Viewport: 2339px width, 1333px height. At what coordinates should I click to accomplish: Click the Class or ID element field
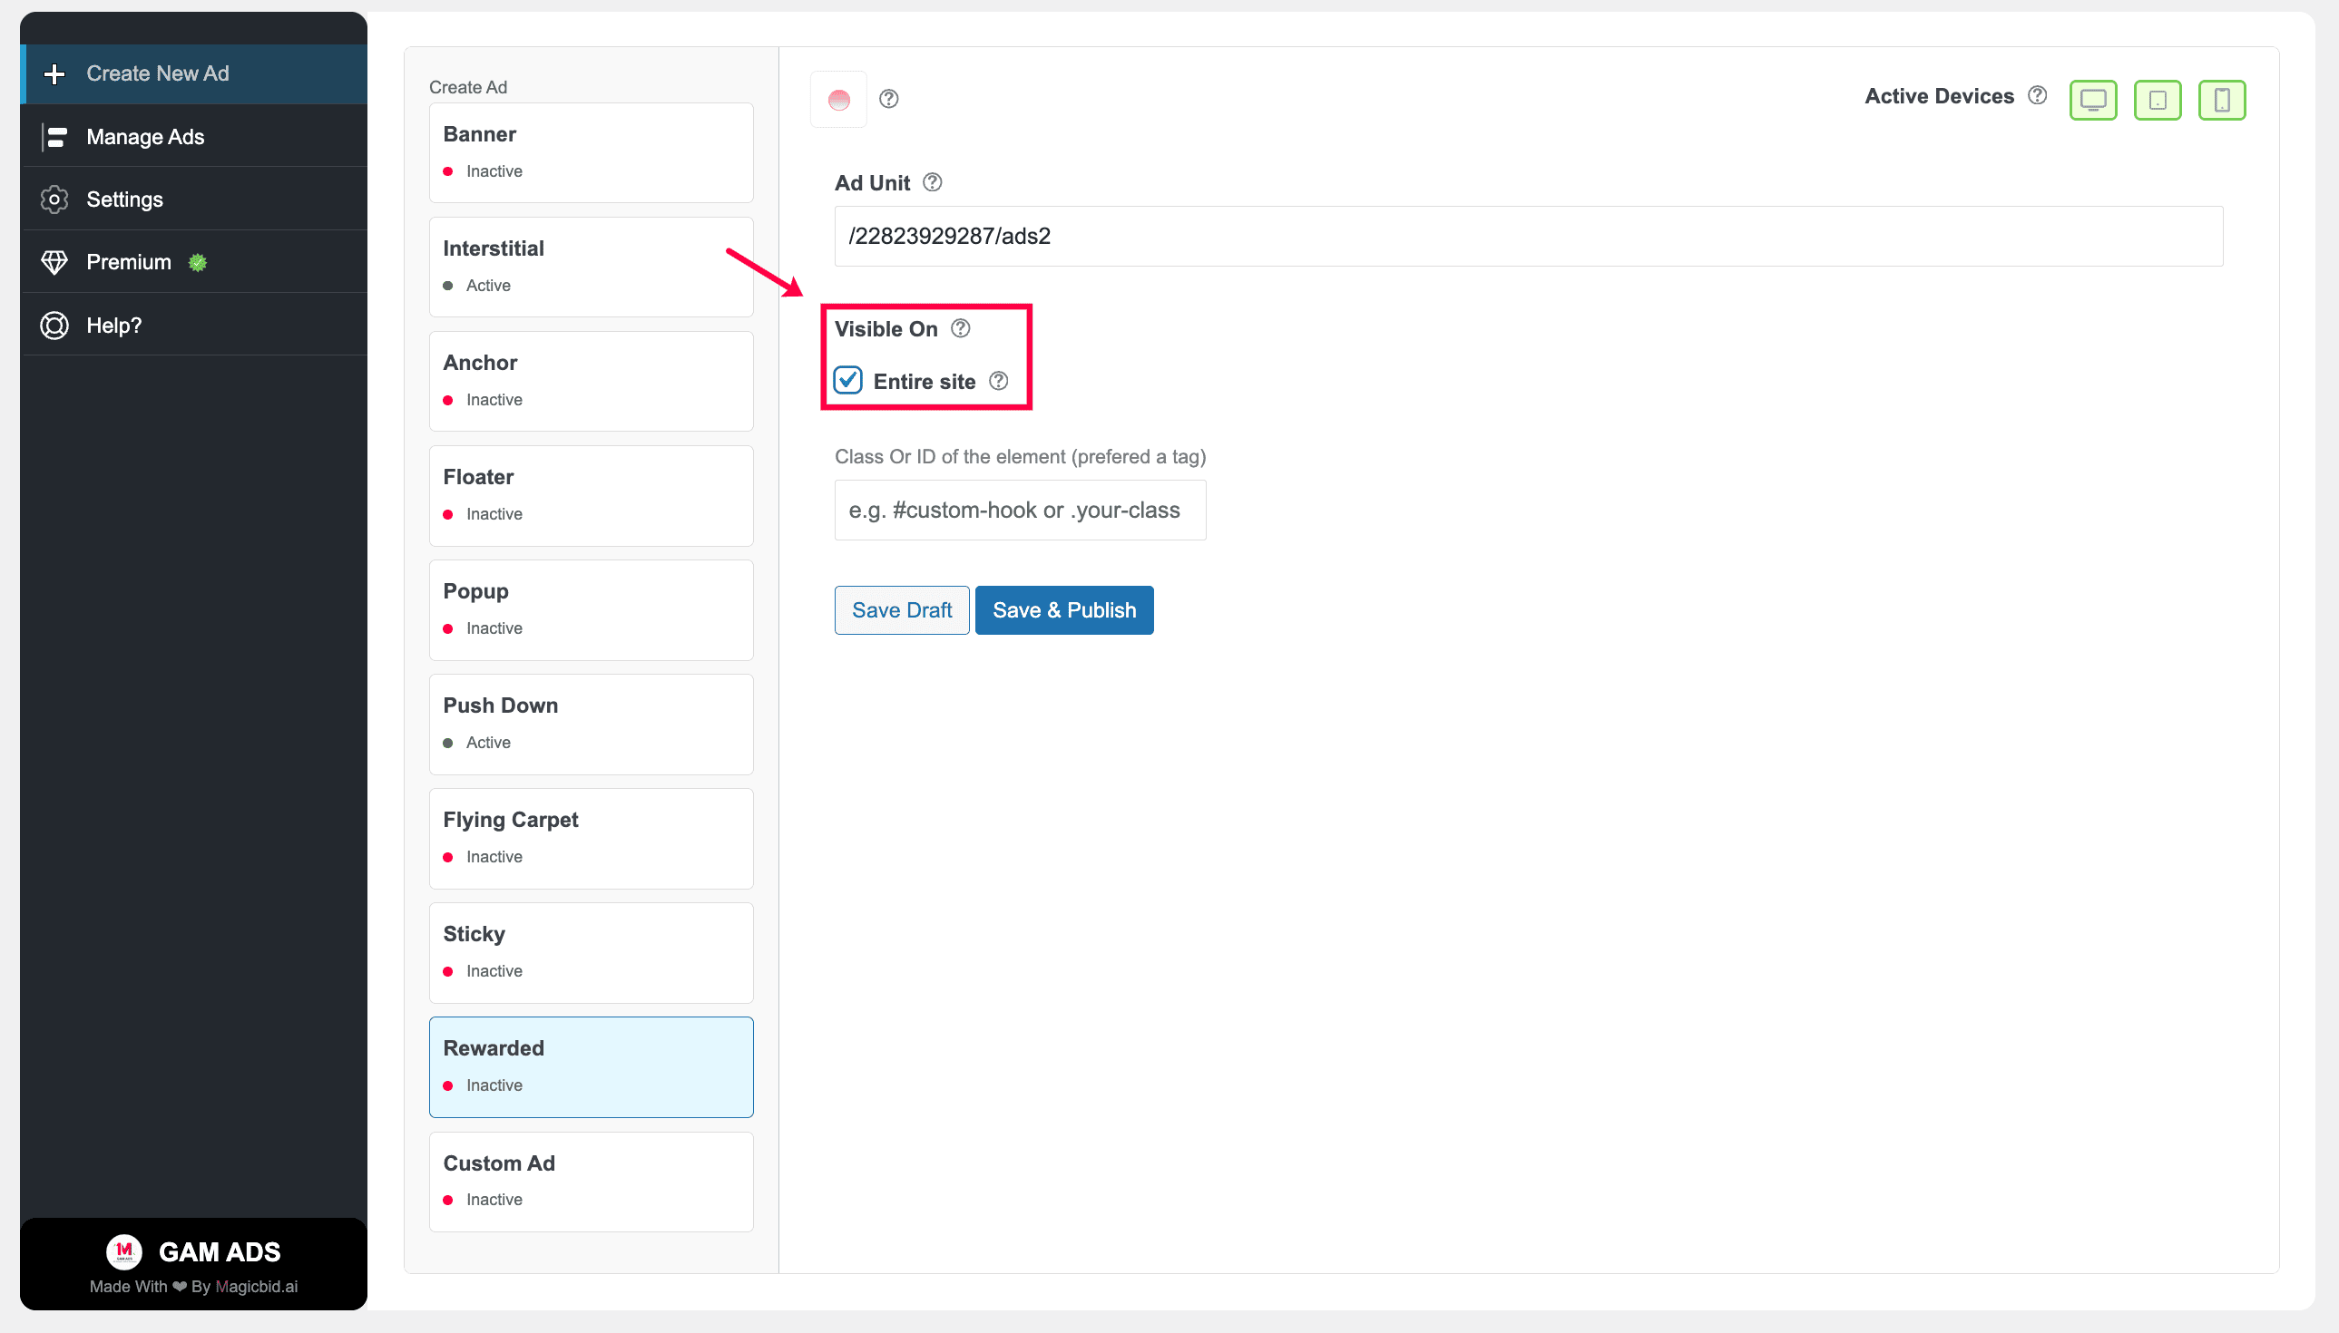(x=1020, y=510)
